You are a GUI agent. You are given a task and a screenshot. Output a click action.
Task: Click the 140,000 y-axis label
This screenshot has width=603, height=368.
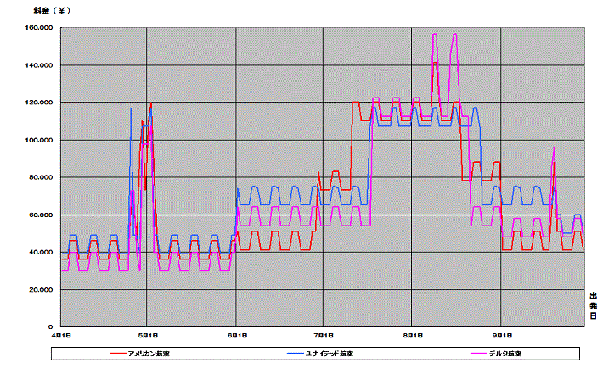coord(39,65)
